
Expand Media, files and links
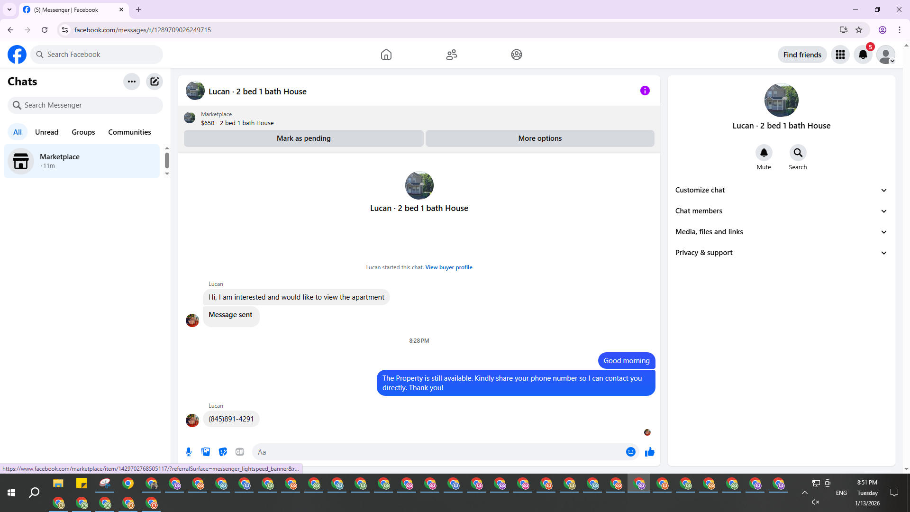pyautogui.click(x=781, y=232)
